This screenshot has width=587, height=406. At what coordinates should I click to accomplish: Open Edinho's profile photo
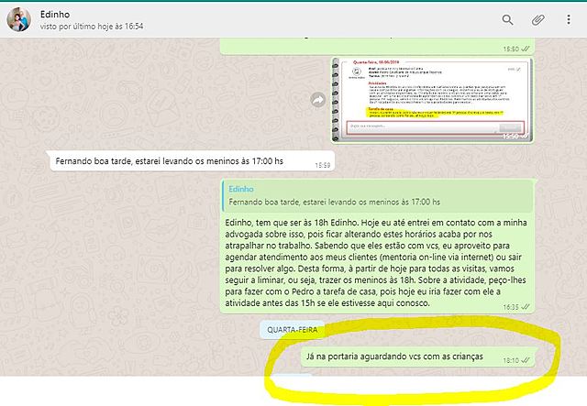click(x=18, y=19)
